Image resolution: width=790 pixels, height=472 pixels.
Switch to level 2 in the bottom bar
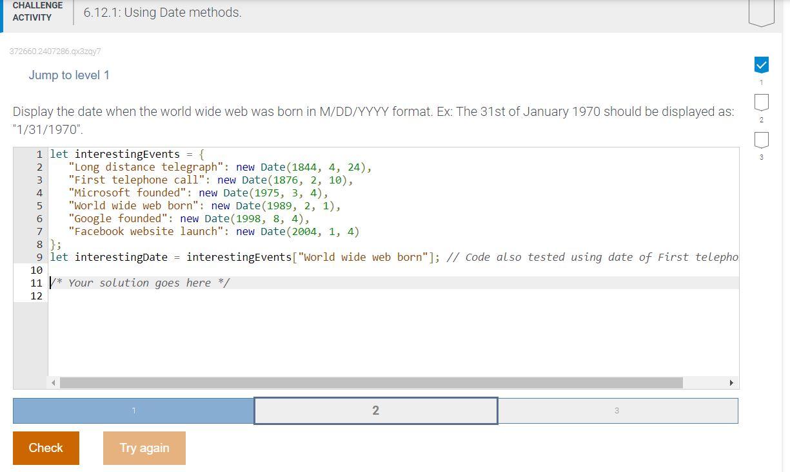[376, 410]
